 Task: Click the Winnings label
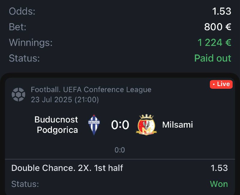pos(31,42)
